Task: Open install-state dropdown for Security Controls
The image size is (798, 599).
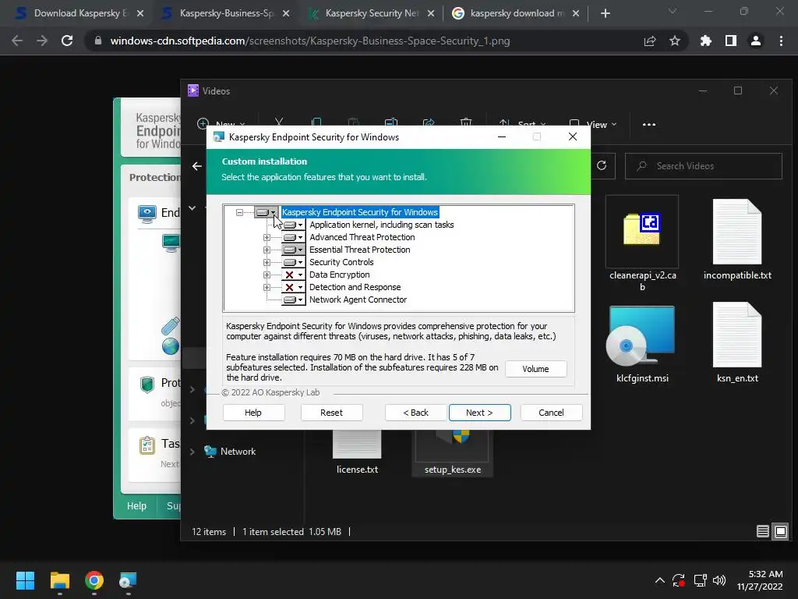Action: pos(293,262)
